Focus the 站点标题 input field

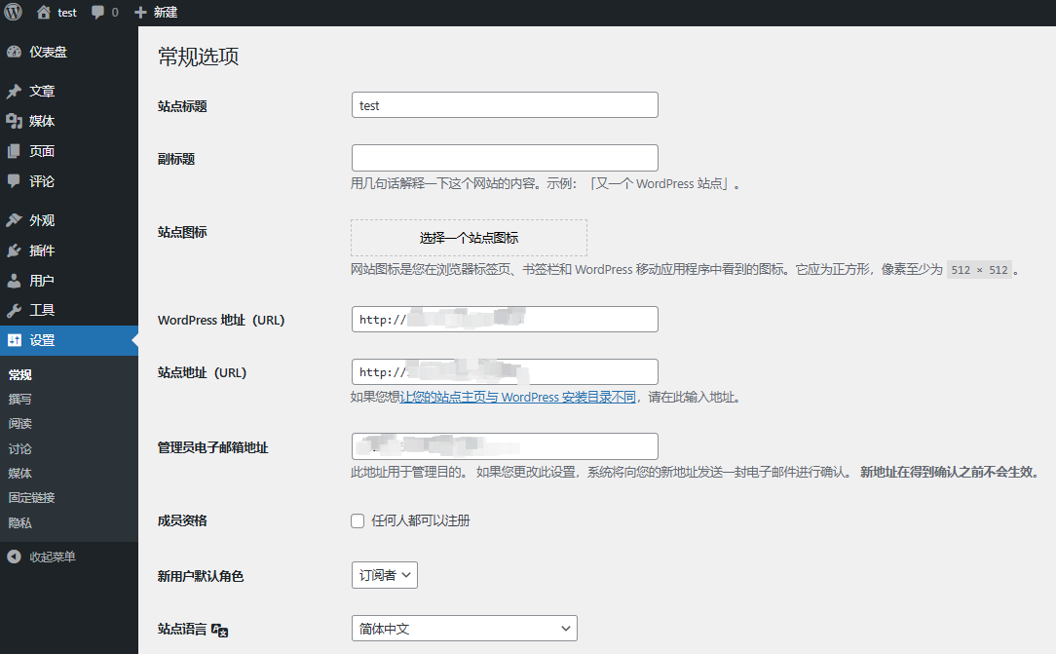(505, 105)
